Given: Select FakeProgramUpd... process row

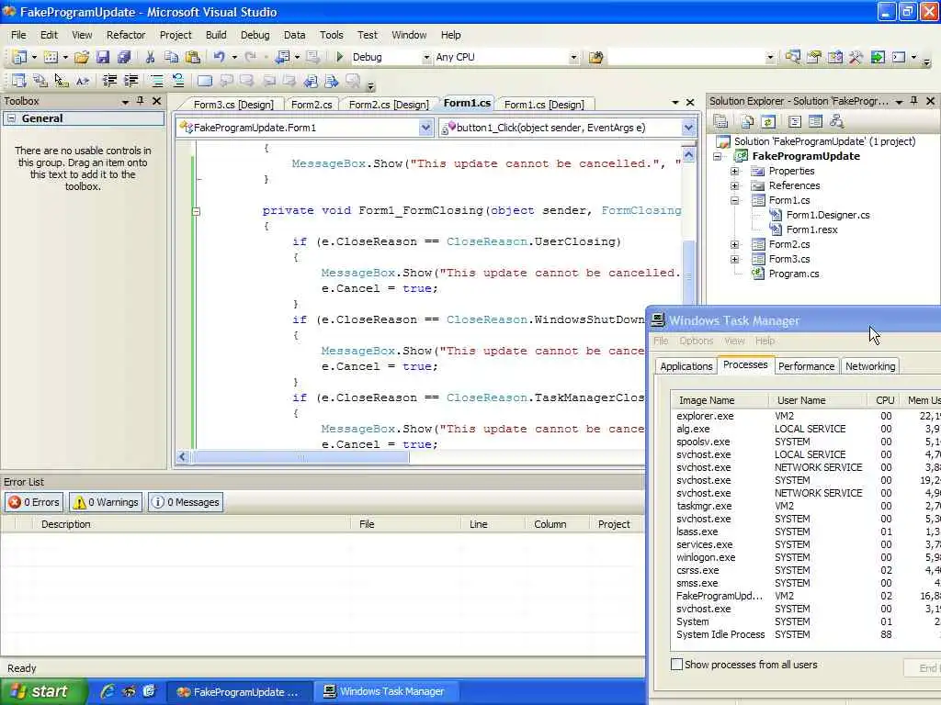Looking at the screenshot, I should [804, 596].
